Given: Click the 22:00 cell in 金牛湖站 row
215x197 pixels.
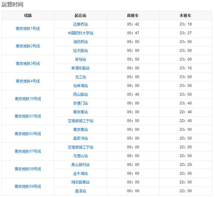Looking at the screenshot, I should coord(186,173).
